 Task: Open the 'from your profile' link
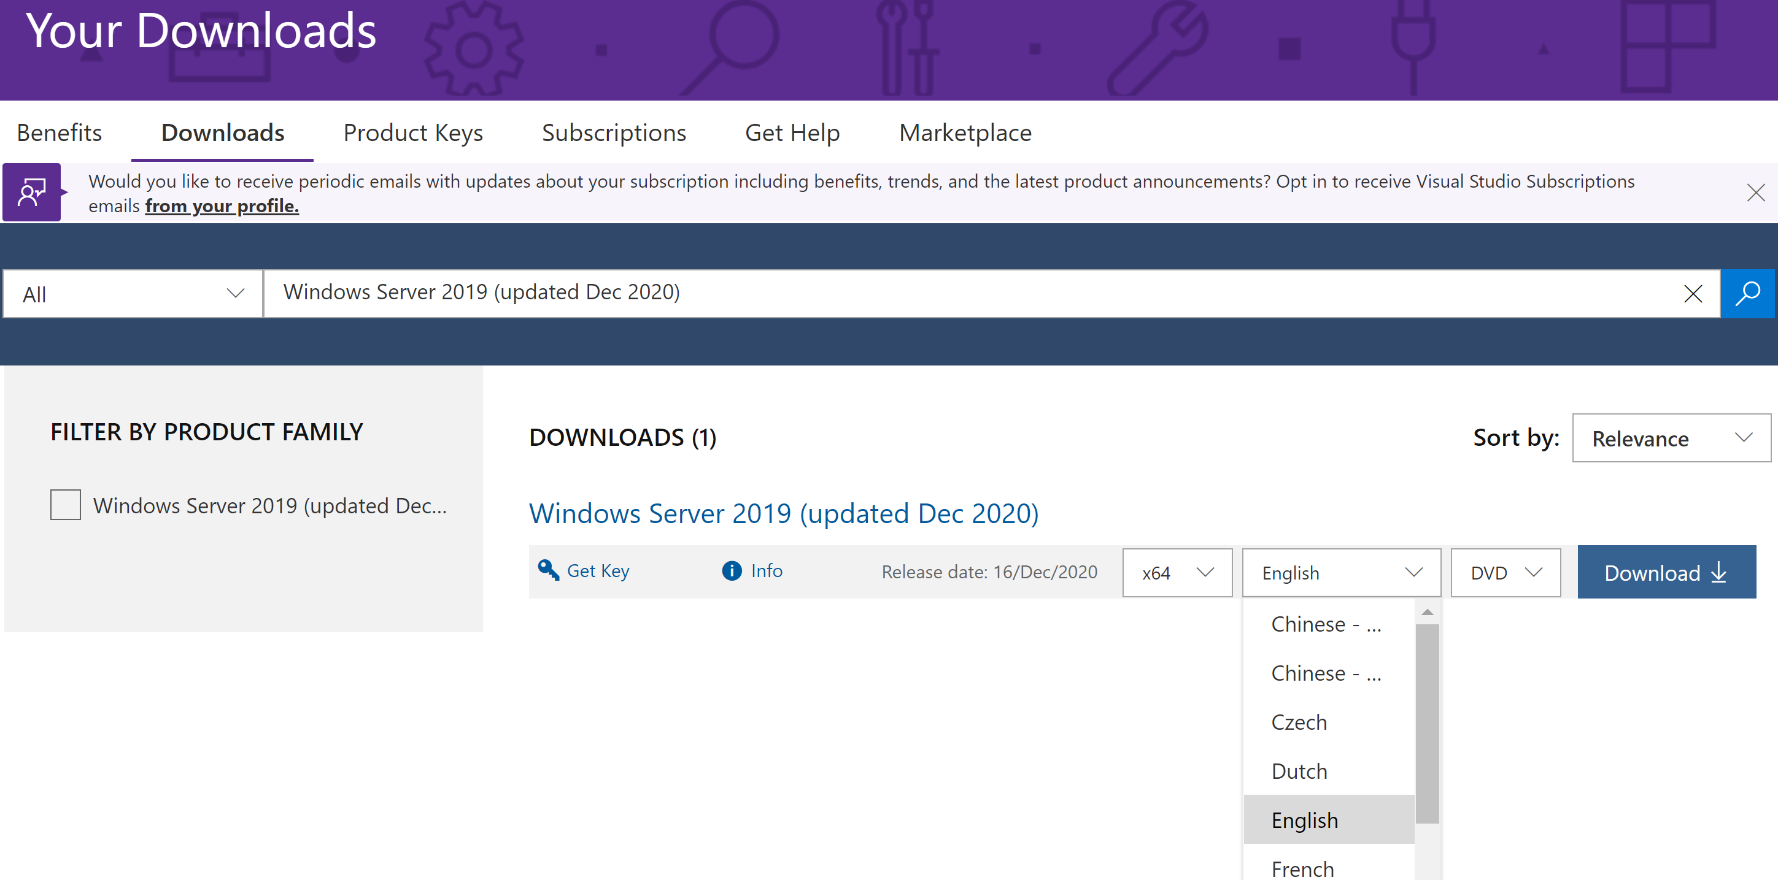(x=222, y=206)
